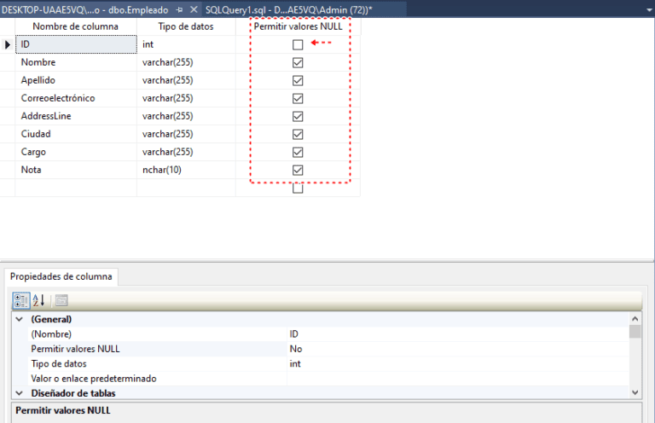
Task: Enable allow NULL for ID column
Action: tap(298, 44)
